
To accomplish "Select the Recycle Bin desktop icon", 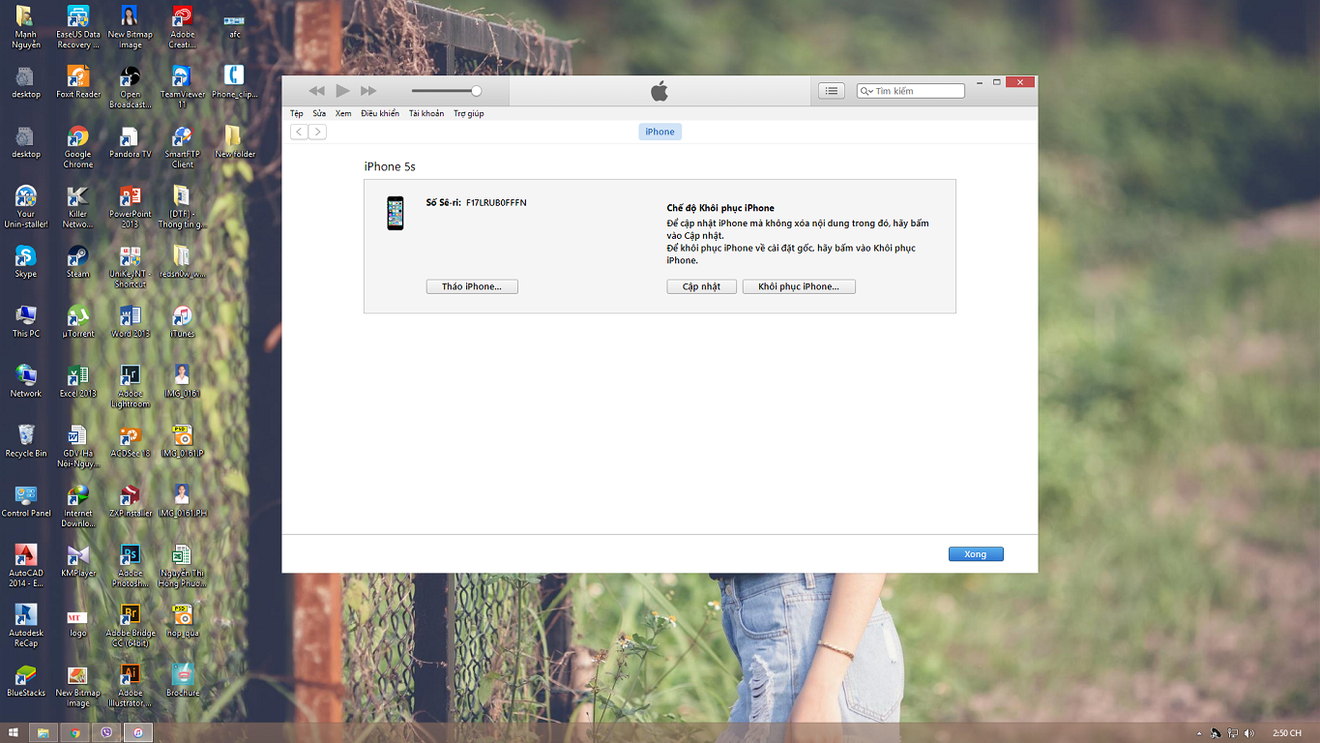I will 26,441.
